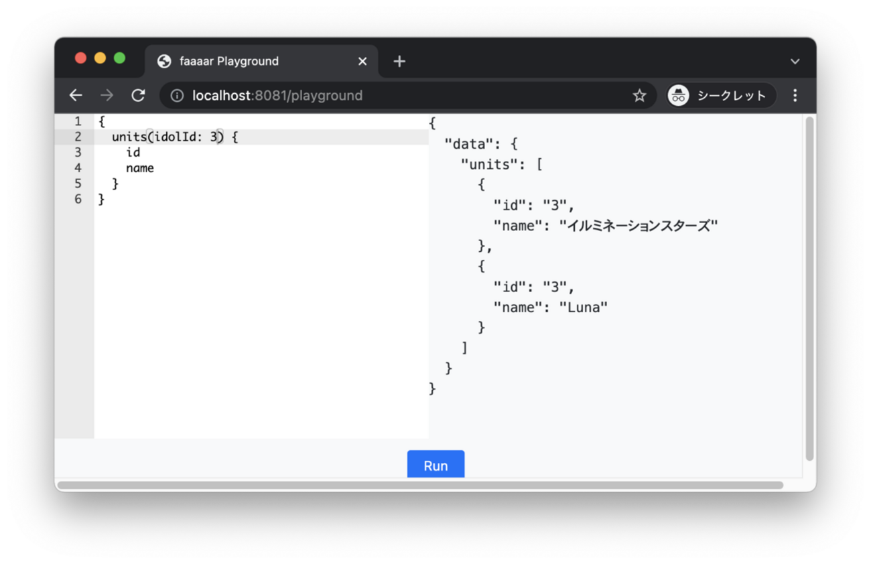The image size is (871, 564).
Task: Click the incognito profile icon
Action: (679, 96)
